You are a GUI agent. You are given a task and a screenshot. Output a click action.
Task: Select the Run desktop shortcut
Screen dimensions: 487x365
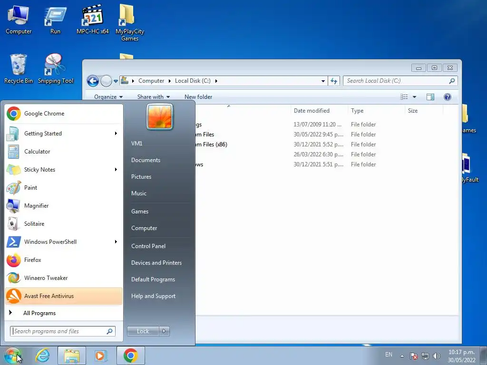55,19
